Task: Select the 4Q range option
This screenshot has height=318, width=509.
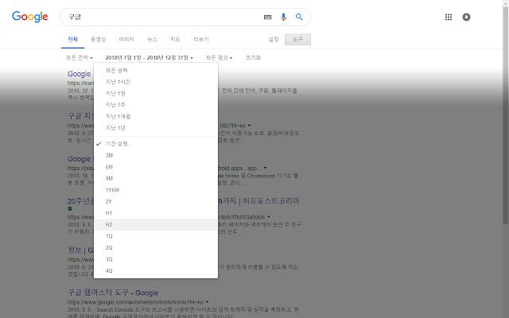Action: (x=156, y=270)
